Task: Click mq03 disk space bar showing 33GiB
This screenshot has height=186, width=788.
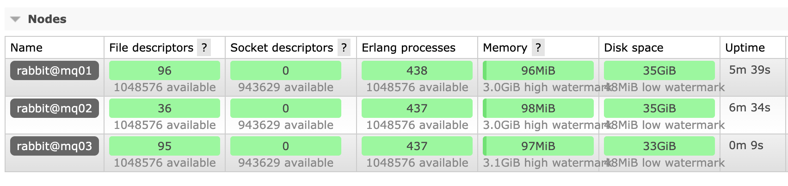Action: [659, 146]
